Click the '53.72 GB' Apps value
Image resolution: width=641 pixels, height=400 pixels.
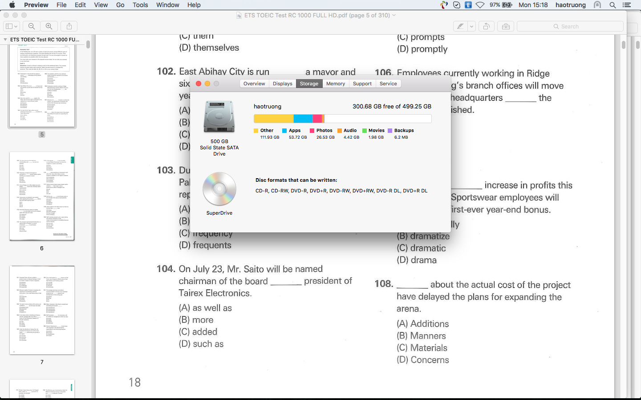pos(298,137)
